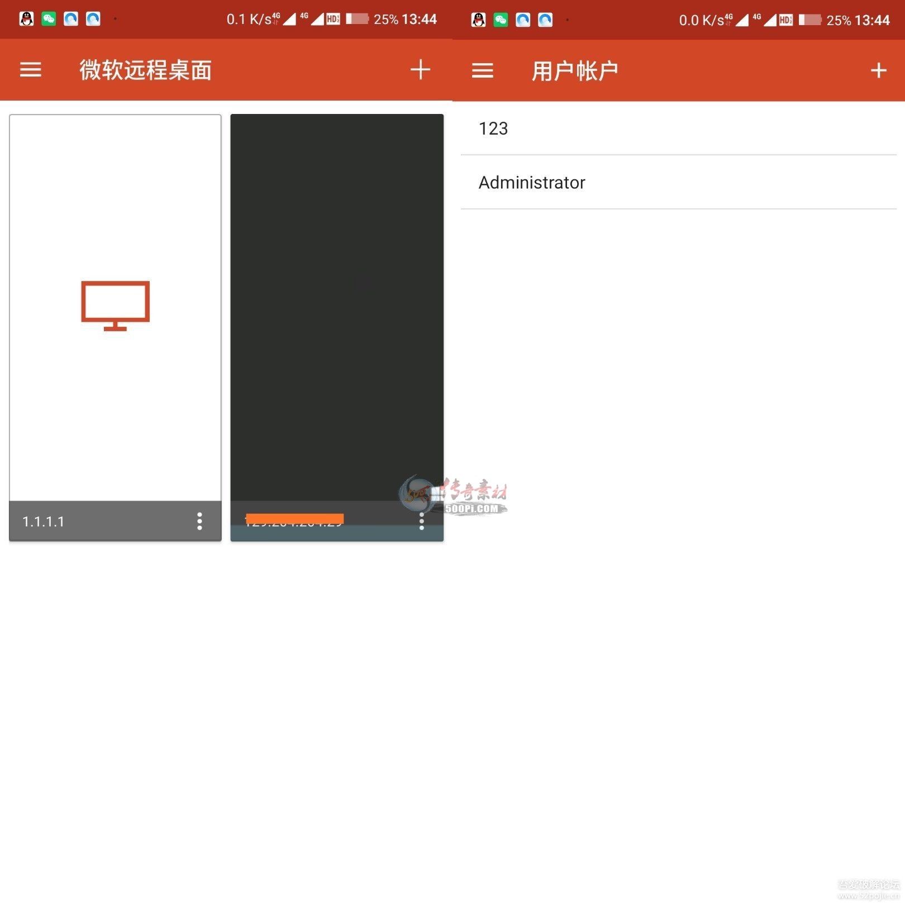Open hamburger menu in 用户帐户 screen

[x=483, y=71]
